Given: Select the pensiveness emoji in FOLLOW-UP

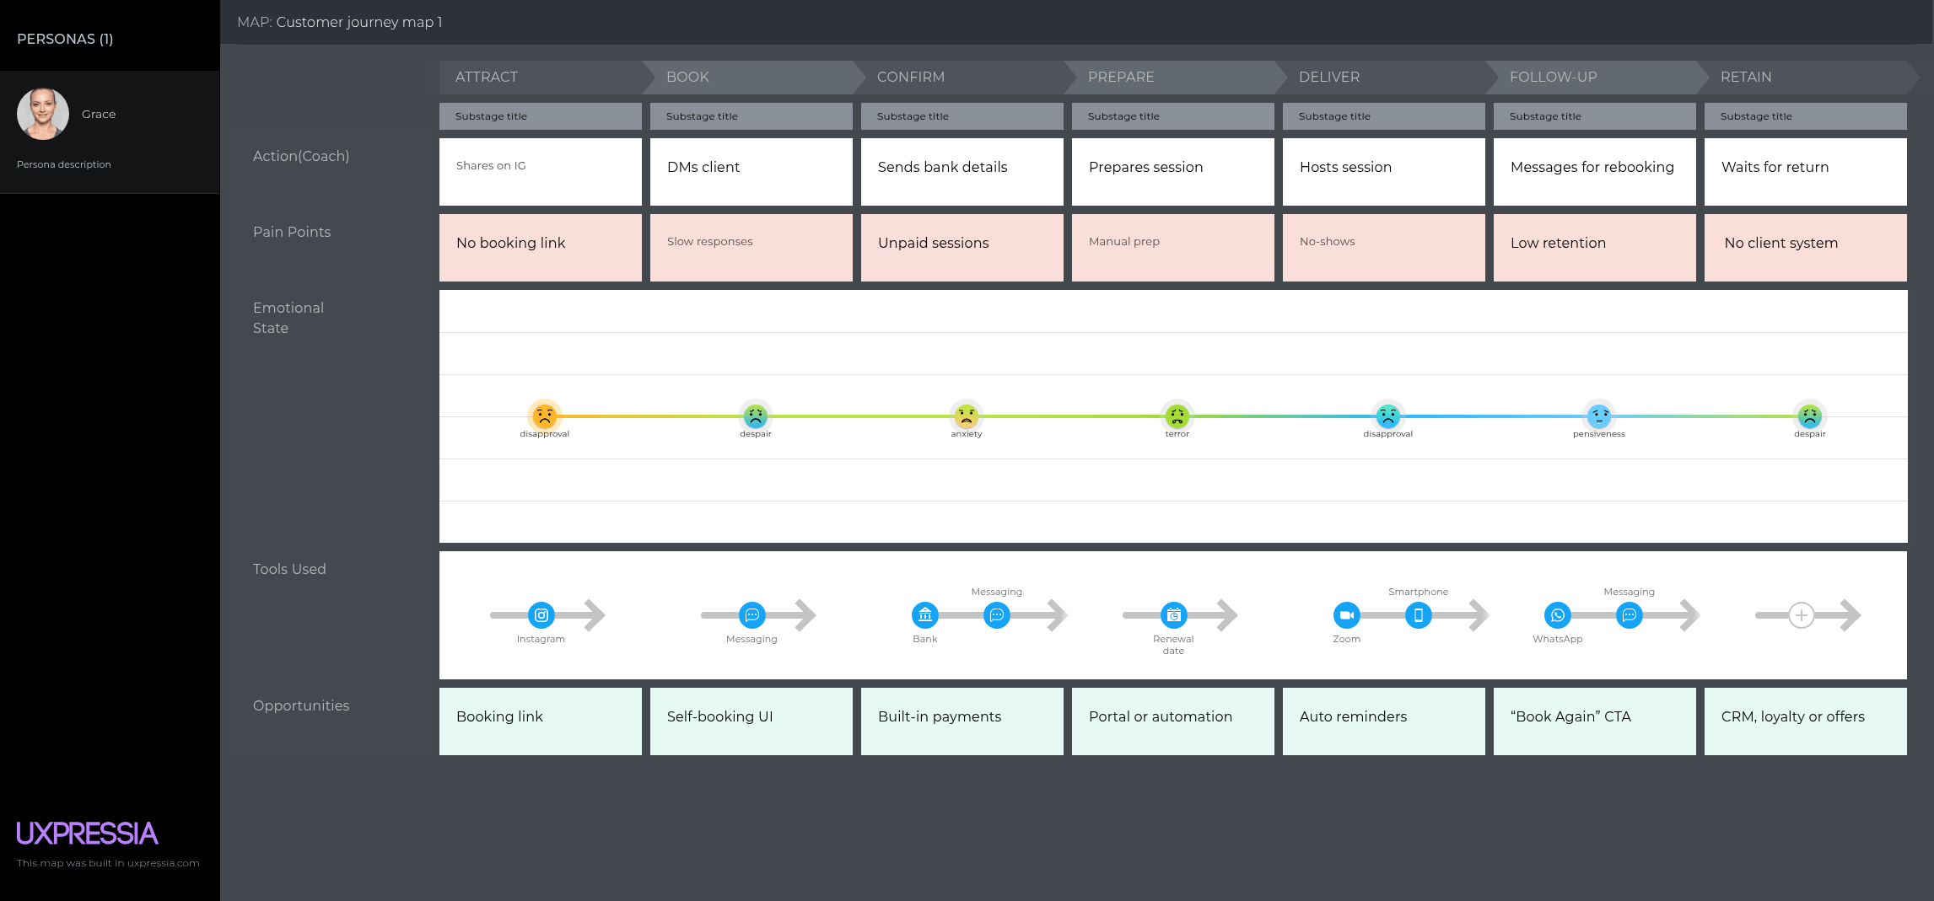Looking at the screenshot, I should click(x=1599, y=416).
